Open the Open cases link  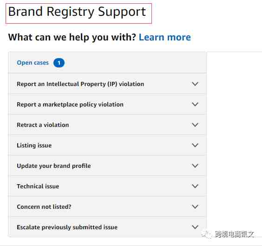(33, 63)
